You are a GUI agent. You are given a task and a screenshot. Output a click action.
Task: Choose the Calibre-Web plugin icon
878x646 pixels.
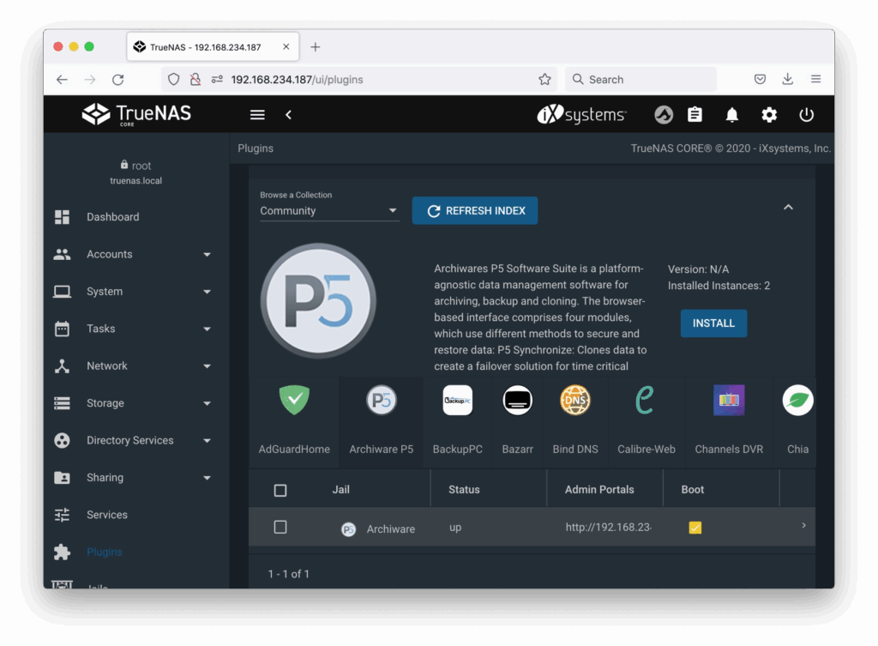pyautogui.click(x=646, y=400)
